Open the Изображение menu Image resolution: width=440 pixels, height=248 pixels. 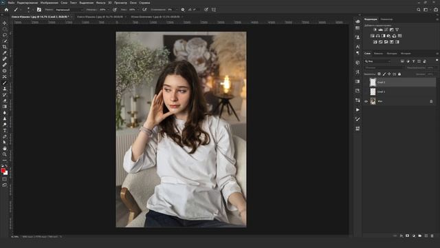pos(49,3)
